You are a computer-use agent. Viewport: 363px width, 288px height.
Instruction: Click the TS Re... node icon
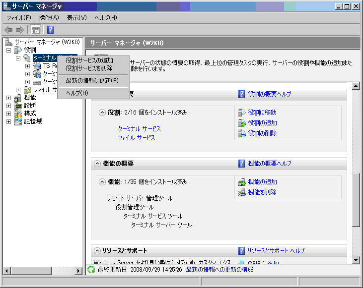pos(37,66)
